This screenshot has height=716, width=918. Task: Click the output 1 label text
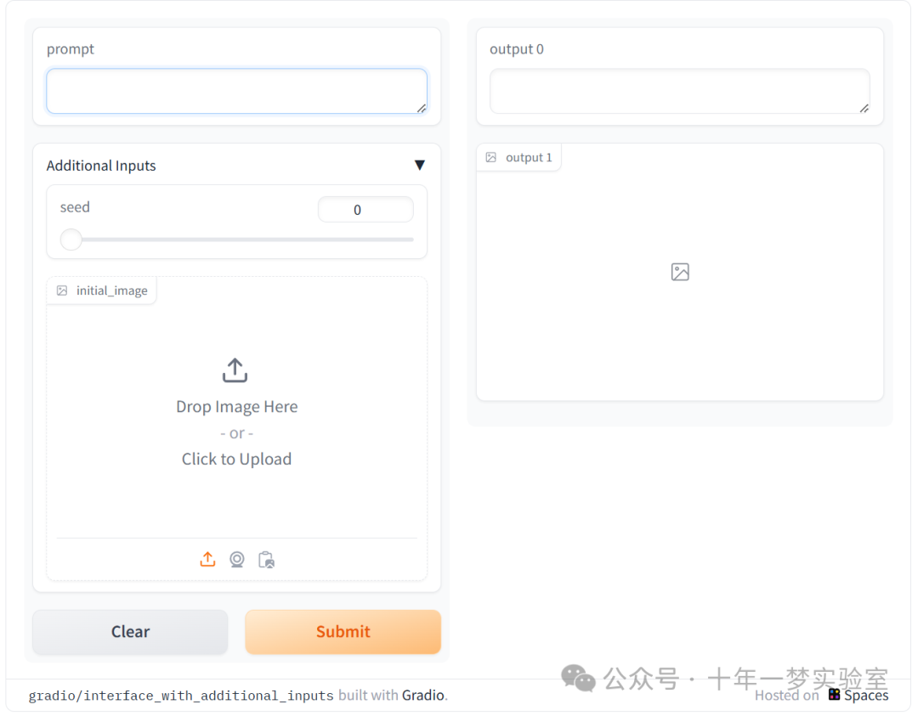[x=529, y=157]
